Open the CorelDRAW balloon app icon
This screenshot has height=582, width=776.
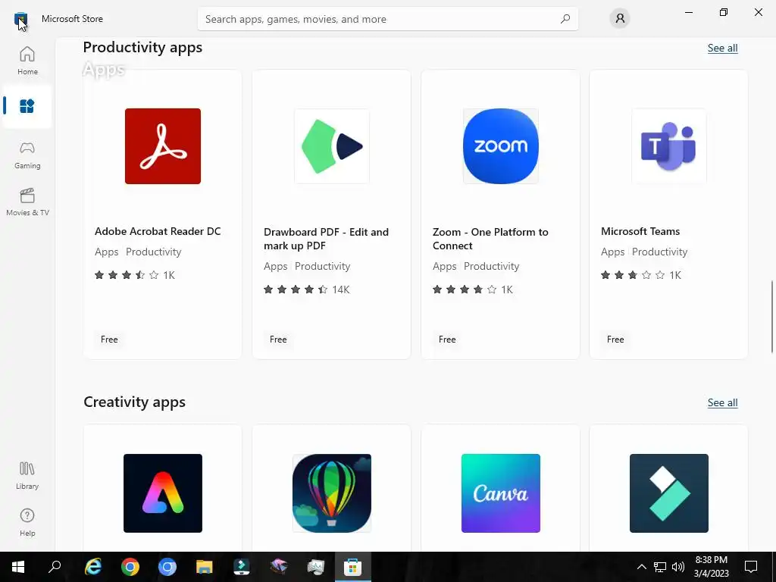(x=332, y=493)
